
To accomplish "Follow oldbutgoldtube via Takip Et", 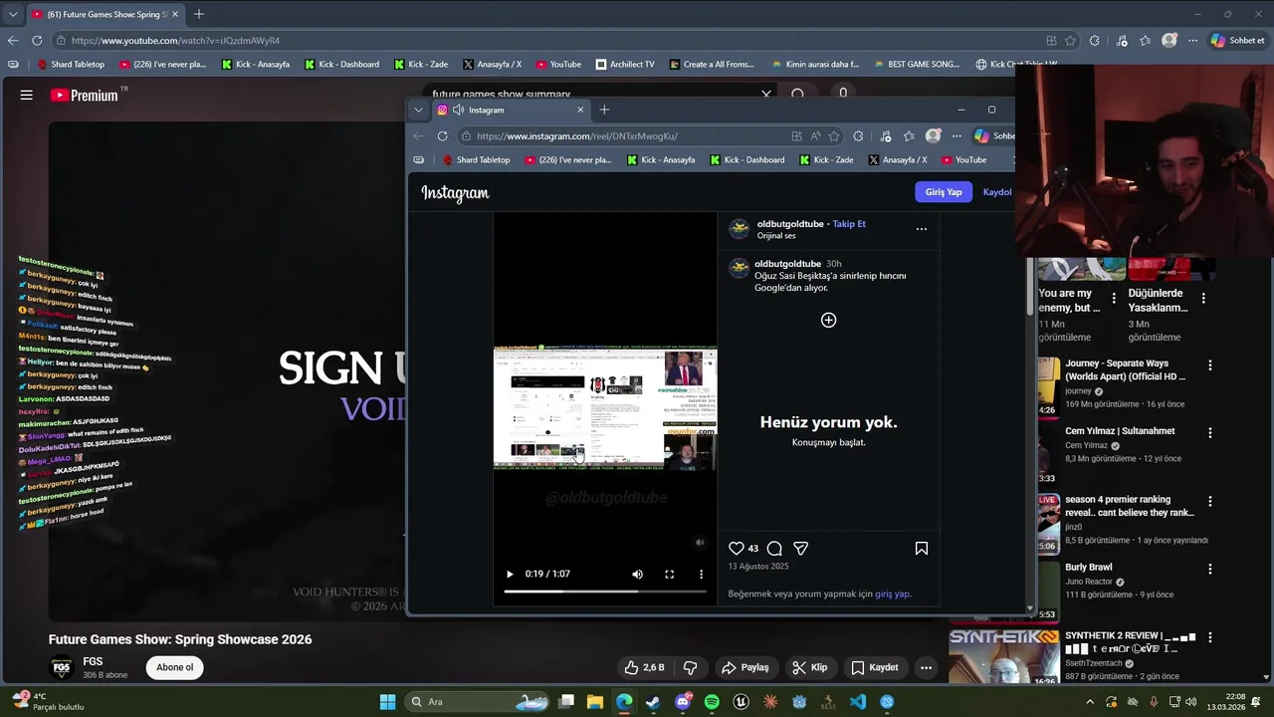I will [849, 224].
